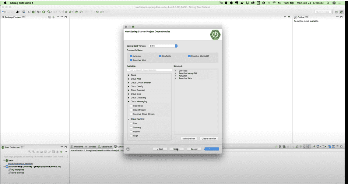Click the Apple menu icon
Screen dimensions: 348x184
(5, 3)
